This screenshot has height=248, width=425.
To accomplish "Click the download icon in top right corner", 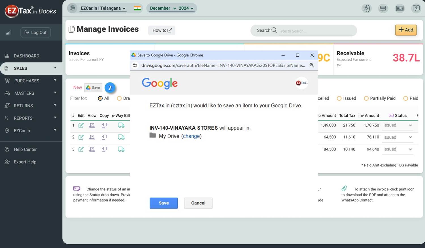I will tap(416, 9).
